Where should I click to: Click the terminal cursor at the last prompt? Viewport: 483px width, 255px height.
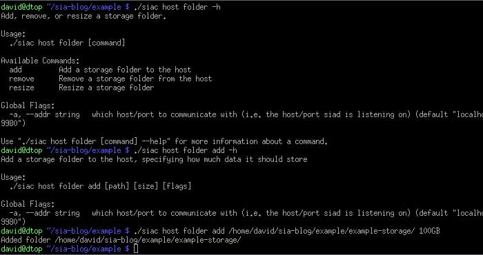coord(136,249)
